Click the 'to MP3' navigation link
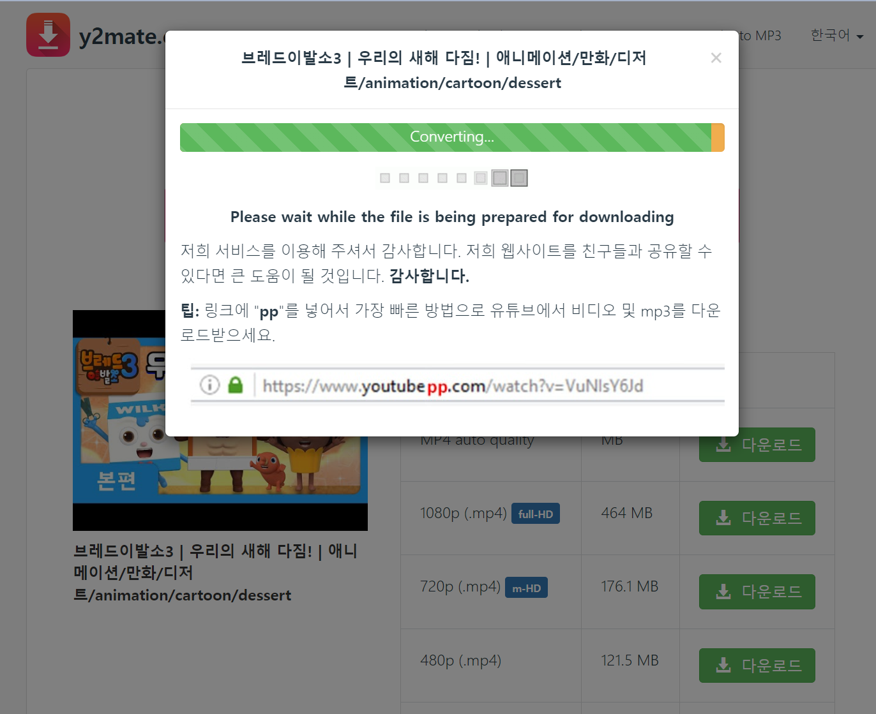The height and width of the screenshot is (714, 876). click(x=760, y=36)
